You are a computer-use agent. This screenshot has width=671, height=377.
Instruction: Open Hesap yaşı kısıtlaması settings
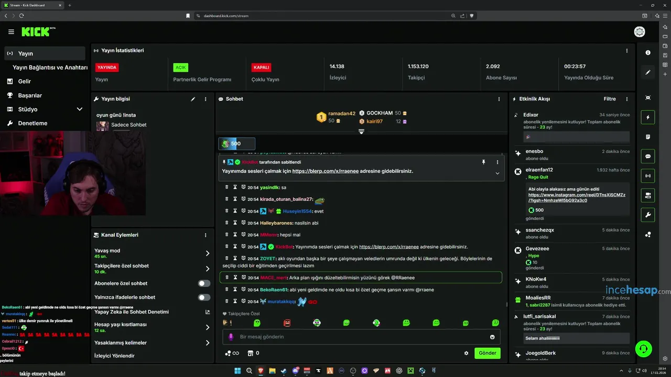[152, 327]
